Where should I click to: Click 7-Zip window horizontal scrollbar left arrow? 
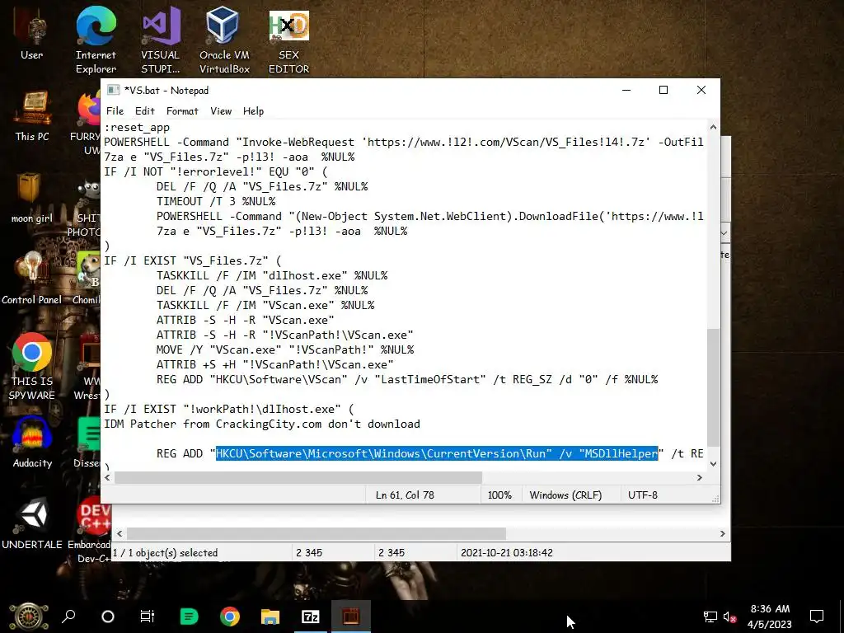(x=120, y=533)
